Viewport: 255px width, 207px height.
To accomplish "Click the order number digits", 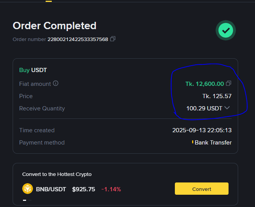I will click(x=77, y=39).
